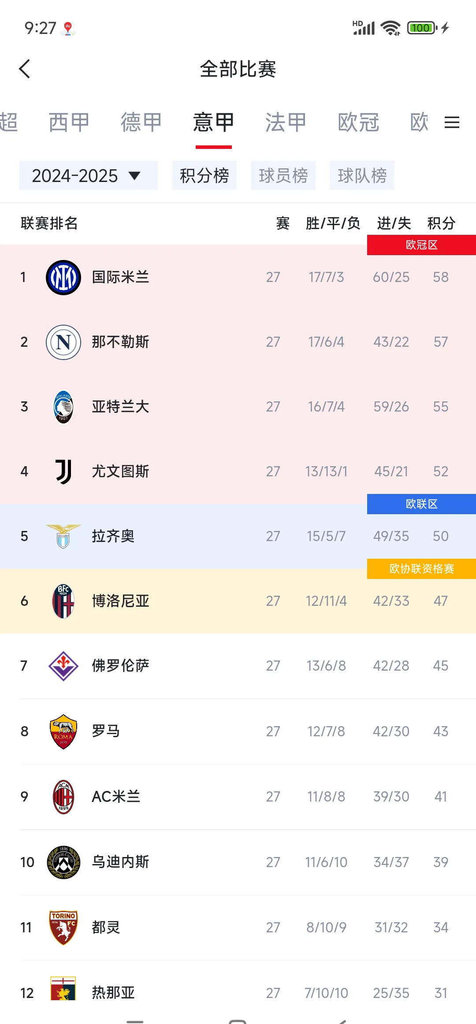Select the AC Milan (AC米兰) badge

[x=63, y=795]
